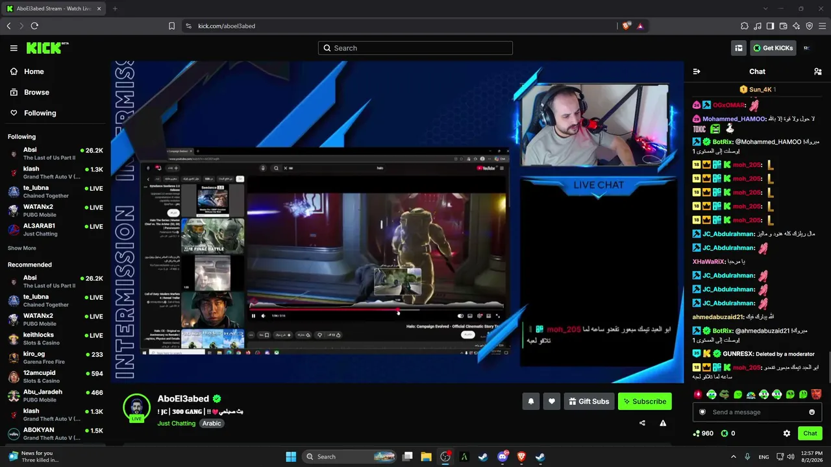Open the Windows Start menu
The width and height of the screenshot is (831, 467).
[291, 457]
